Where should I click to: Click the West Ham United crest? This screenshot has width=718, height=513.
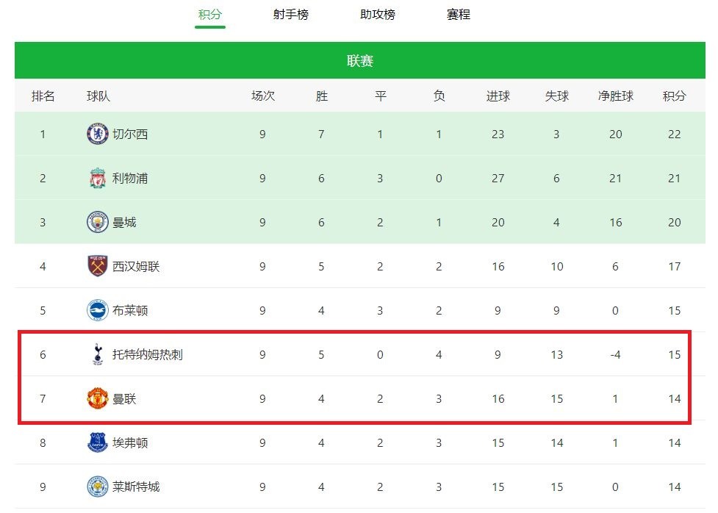click(x=97, y=266)
